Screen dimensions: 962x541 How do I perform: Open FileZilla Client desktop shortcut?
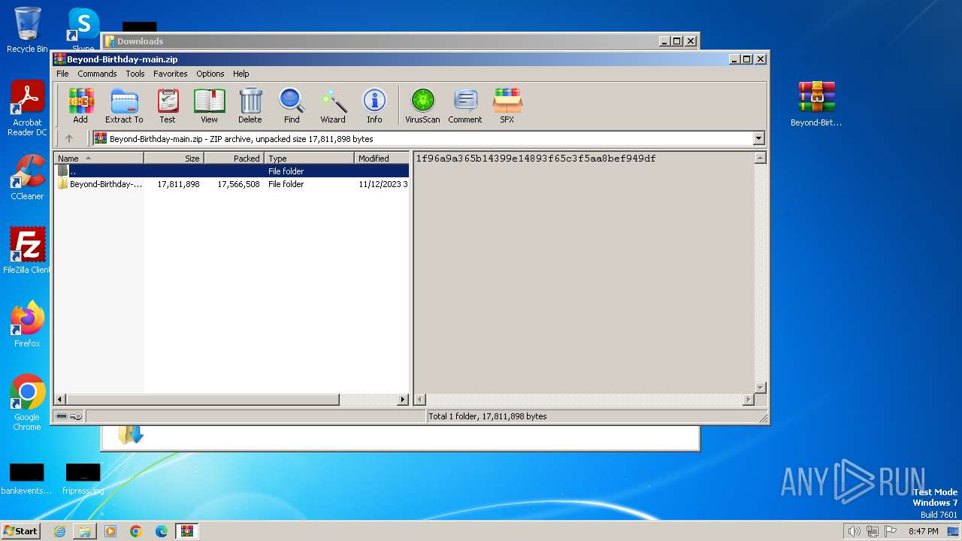(27, 250)
